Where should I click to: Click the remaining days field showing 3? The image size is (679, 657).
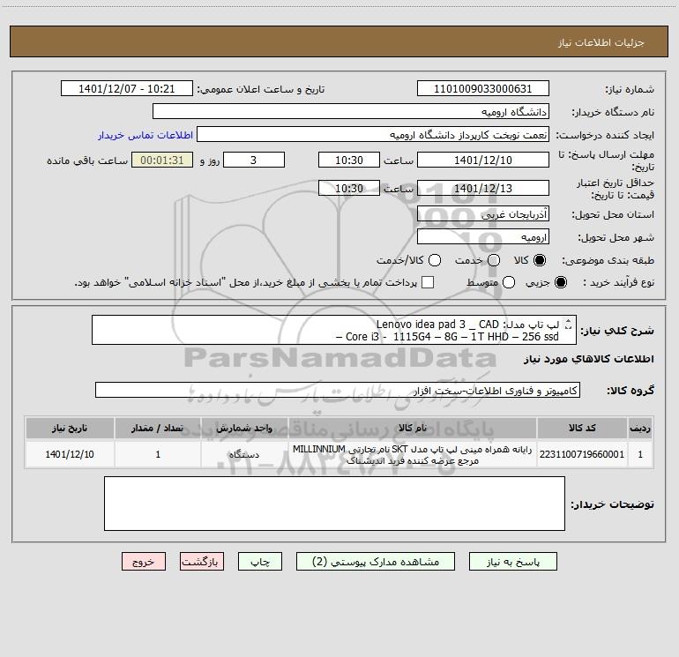[x=254, y=160]
